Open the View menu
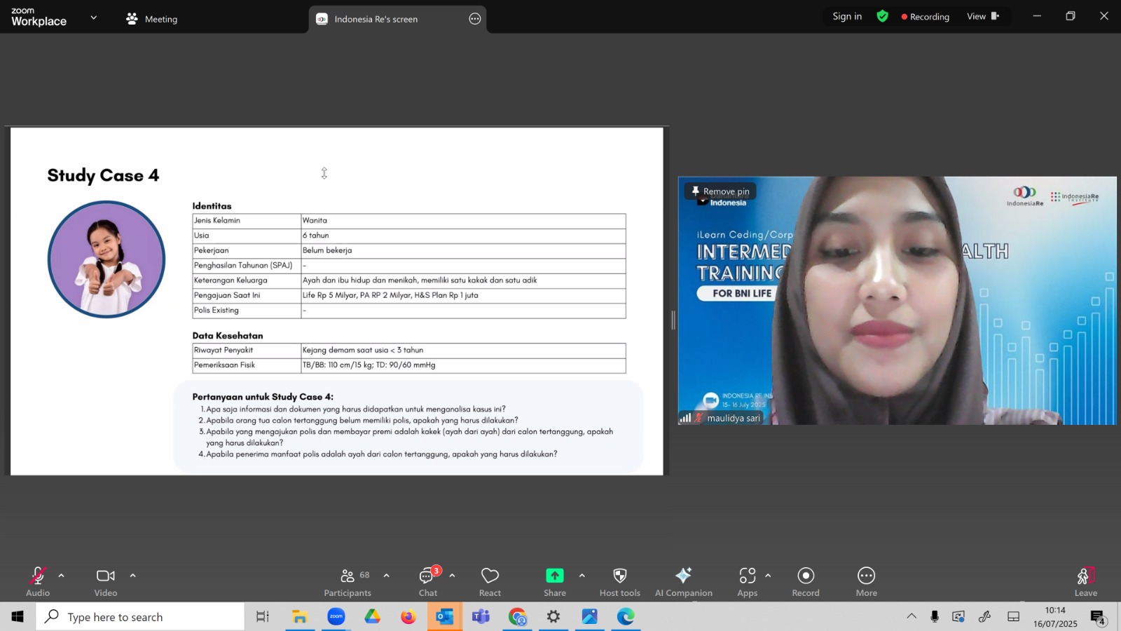1121x631 pixels. [983, 16]
